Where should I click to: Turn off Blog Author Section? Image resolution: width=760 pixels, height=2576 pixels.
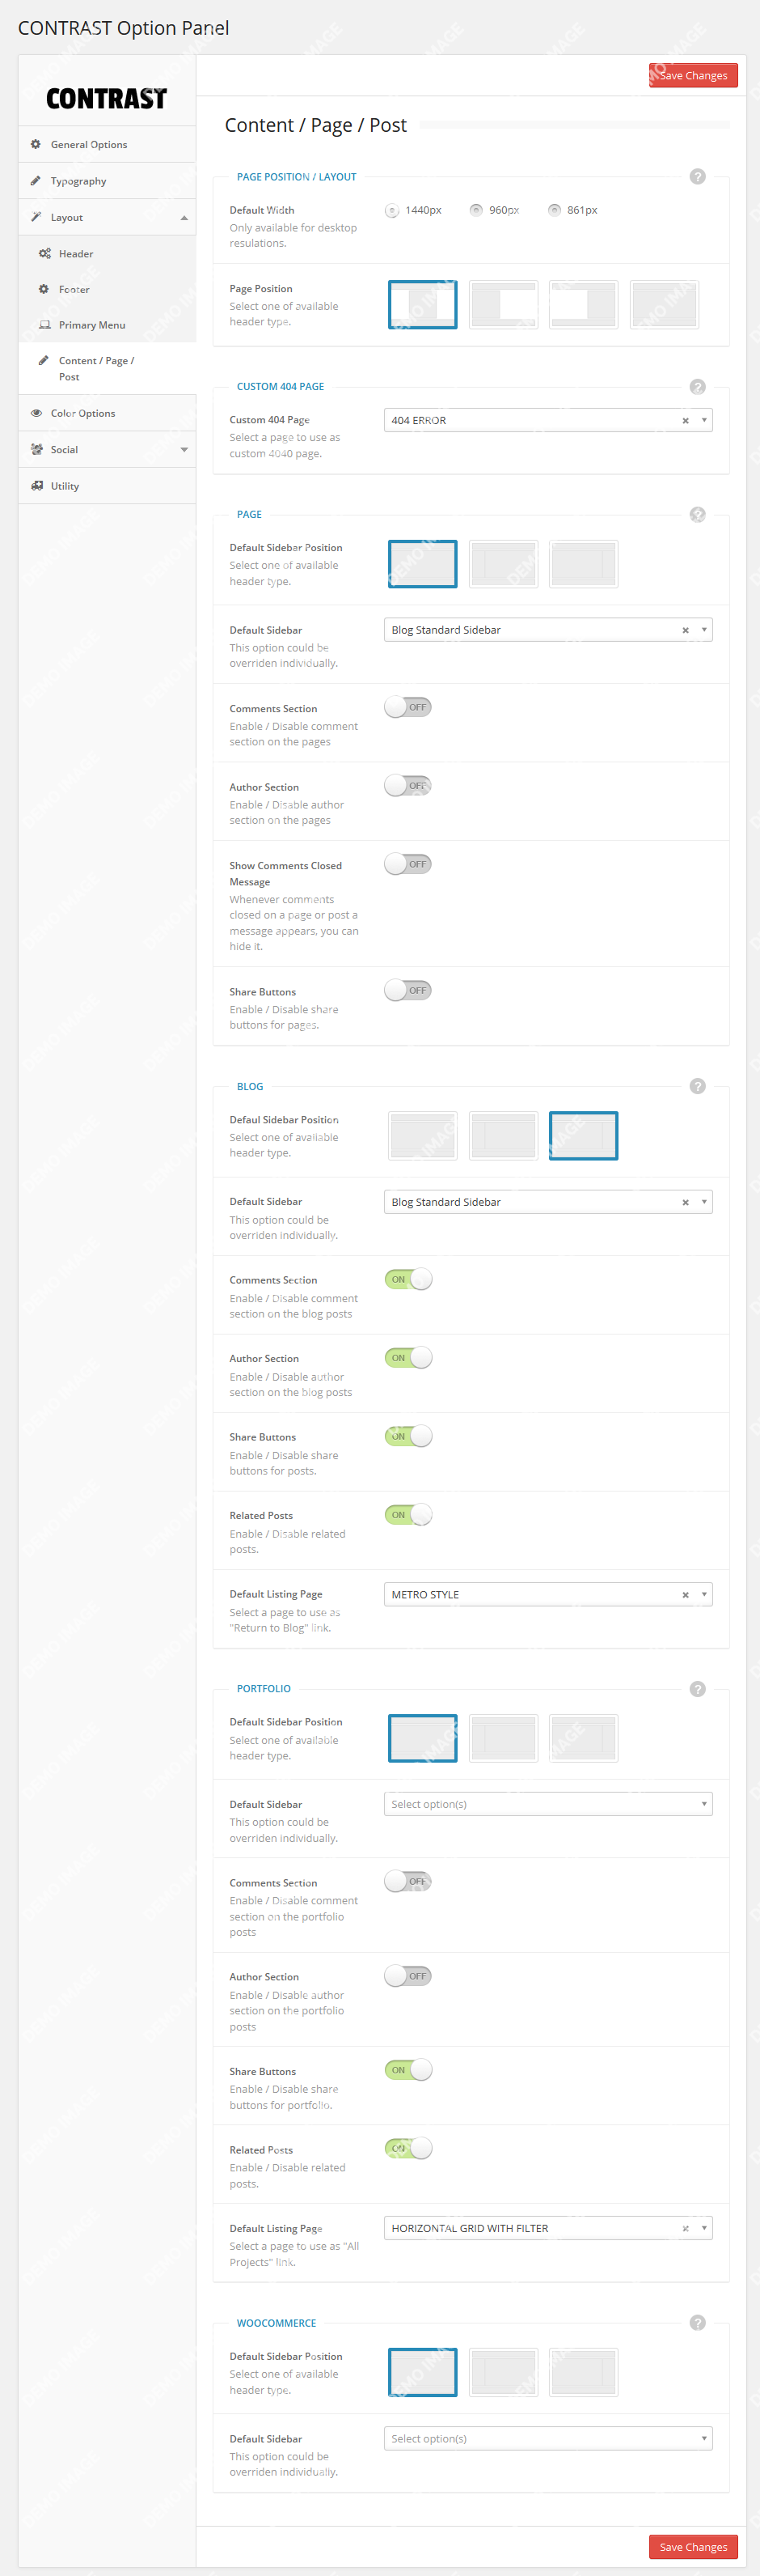pos(408,1358)
